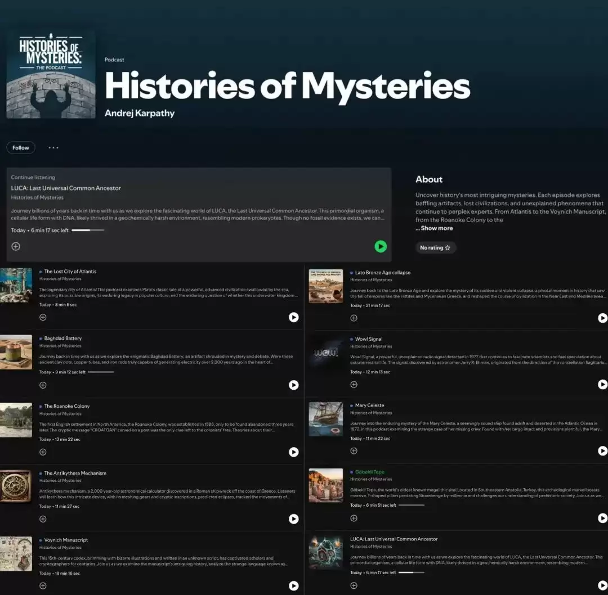Open the Göbekli Tepe episode title link

369,472
